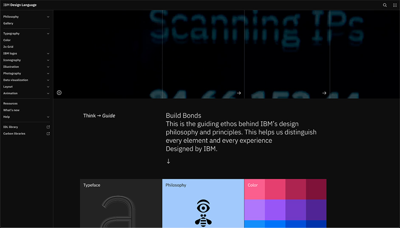Click the darkest magenta swatch in Color card
Screen dimensions: 400x228
(316, 189)
